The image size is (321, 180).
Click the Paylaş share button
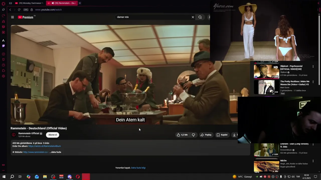click(206, 135)
